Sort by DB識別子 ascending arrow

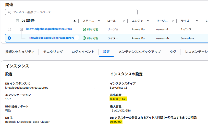tap(75, 21)
